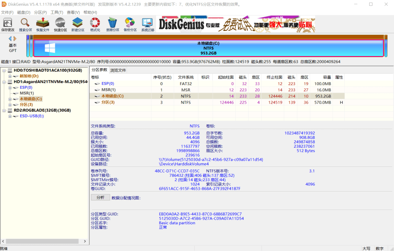The height and width of the screenshot is (251, 394).
Task: Select ESD-USB(E:) in the disk tree
Action: coord(32,116)
